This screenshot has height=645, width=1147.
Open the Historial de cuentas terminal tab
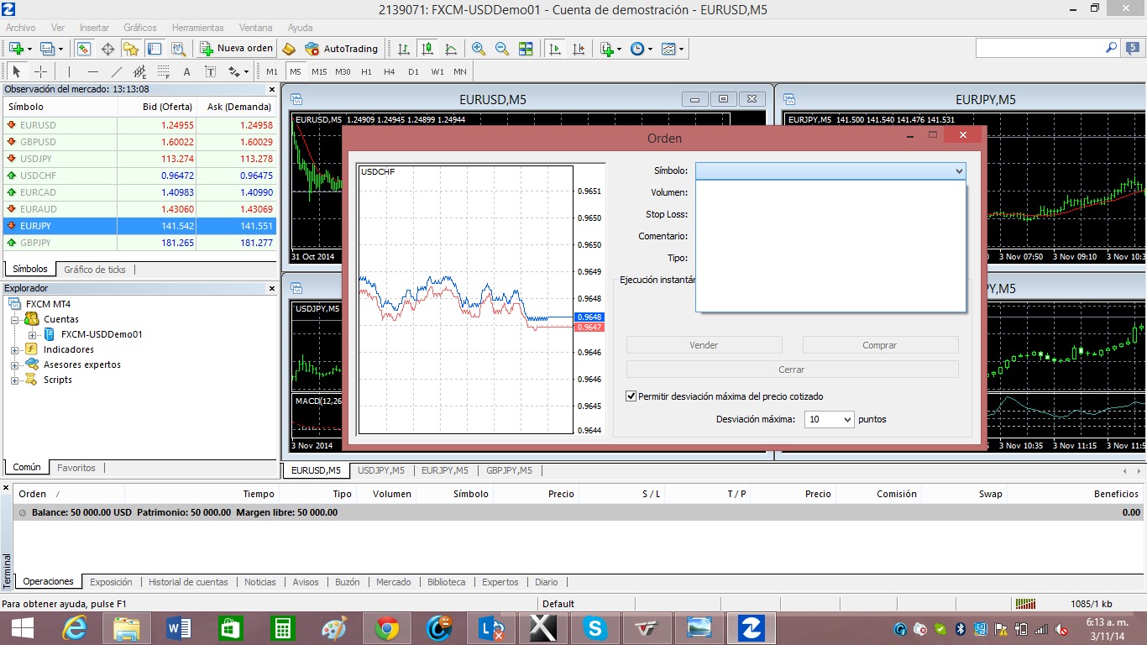[188, 582]
